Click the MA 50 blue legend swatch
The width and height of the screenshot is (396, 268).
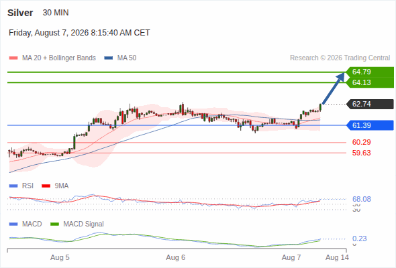tap(109, 58)
